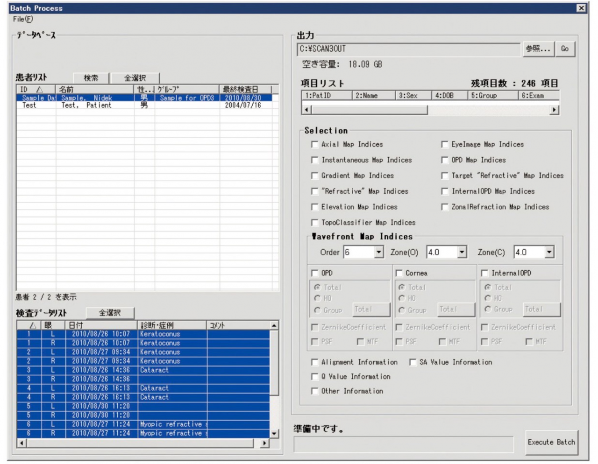Sort patient list by ID column header
Viewport: 598px width, 464px height.
pos(36,89)
